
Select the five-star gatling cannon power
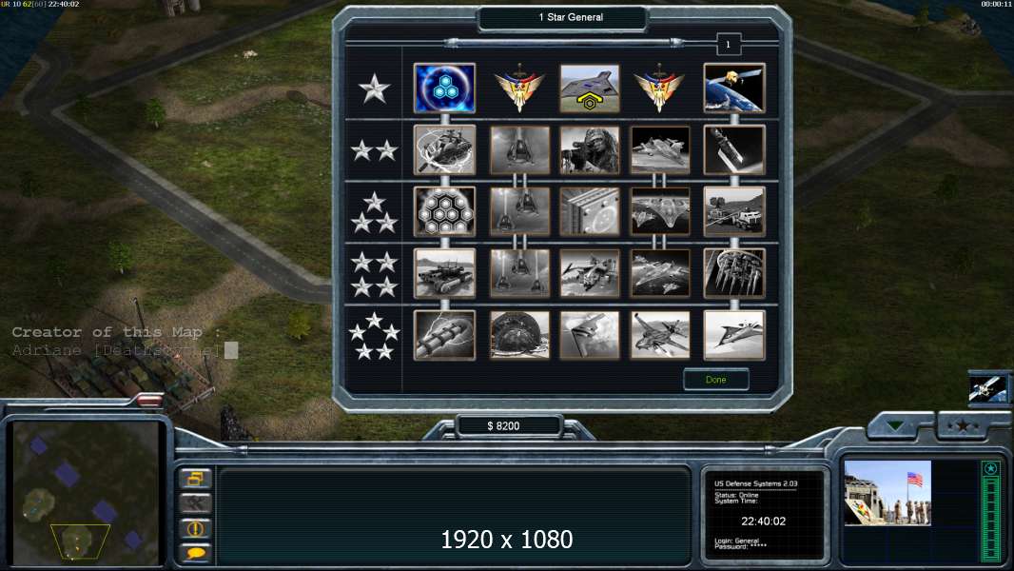pos(444,335)
